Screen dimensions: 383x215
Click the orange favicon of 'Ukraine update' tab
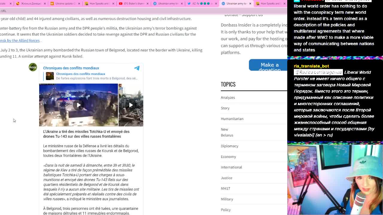tap(52, 4)
